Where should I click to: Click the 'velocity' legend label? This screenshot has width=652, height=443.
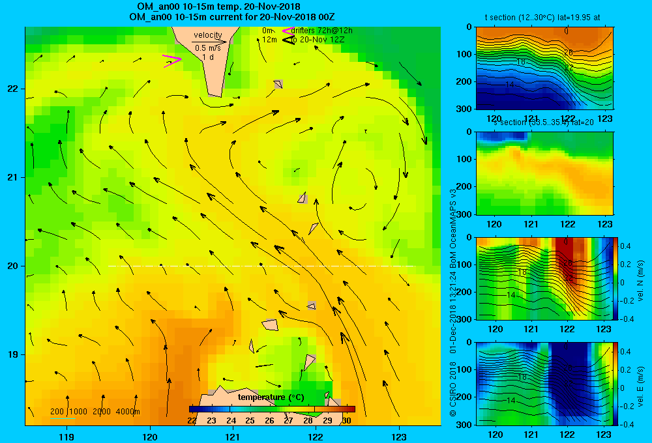click(x=208, y=35)
